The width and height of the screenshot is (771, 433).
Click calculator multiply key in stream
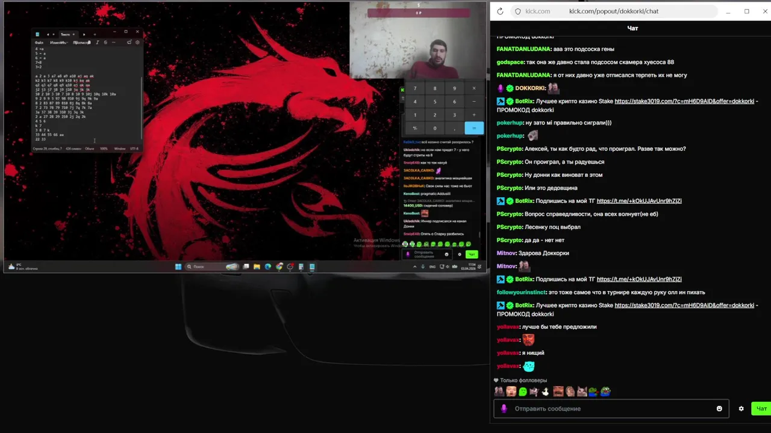(474, 88)
